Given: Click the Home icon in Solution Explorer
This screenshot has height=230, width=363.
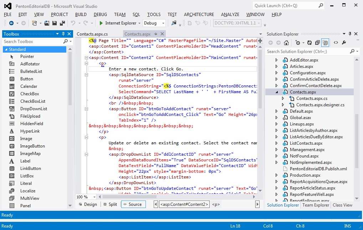Looking at the screenshot, I should pos(286,42).
